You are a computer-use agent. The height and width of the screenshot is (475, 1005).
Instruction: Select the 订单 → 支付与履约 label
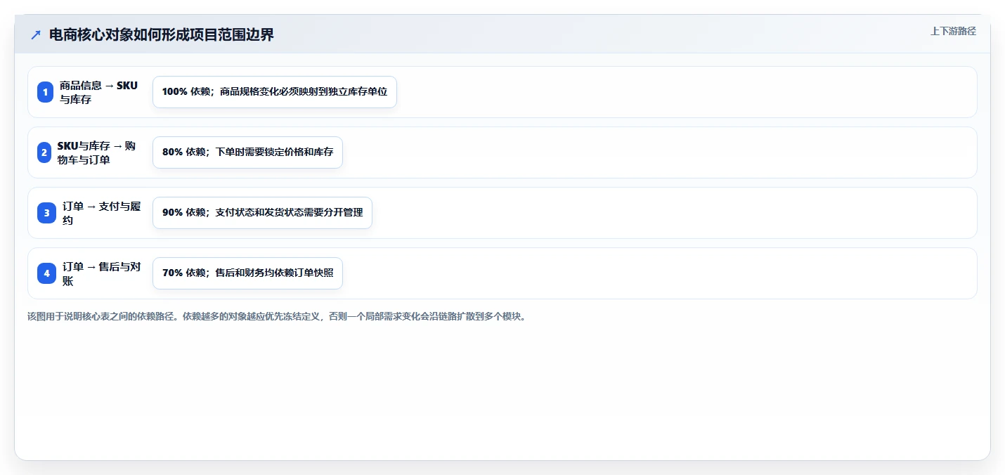coord(102,213)
